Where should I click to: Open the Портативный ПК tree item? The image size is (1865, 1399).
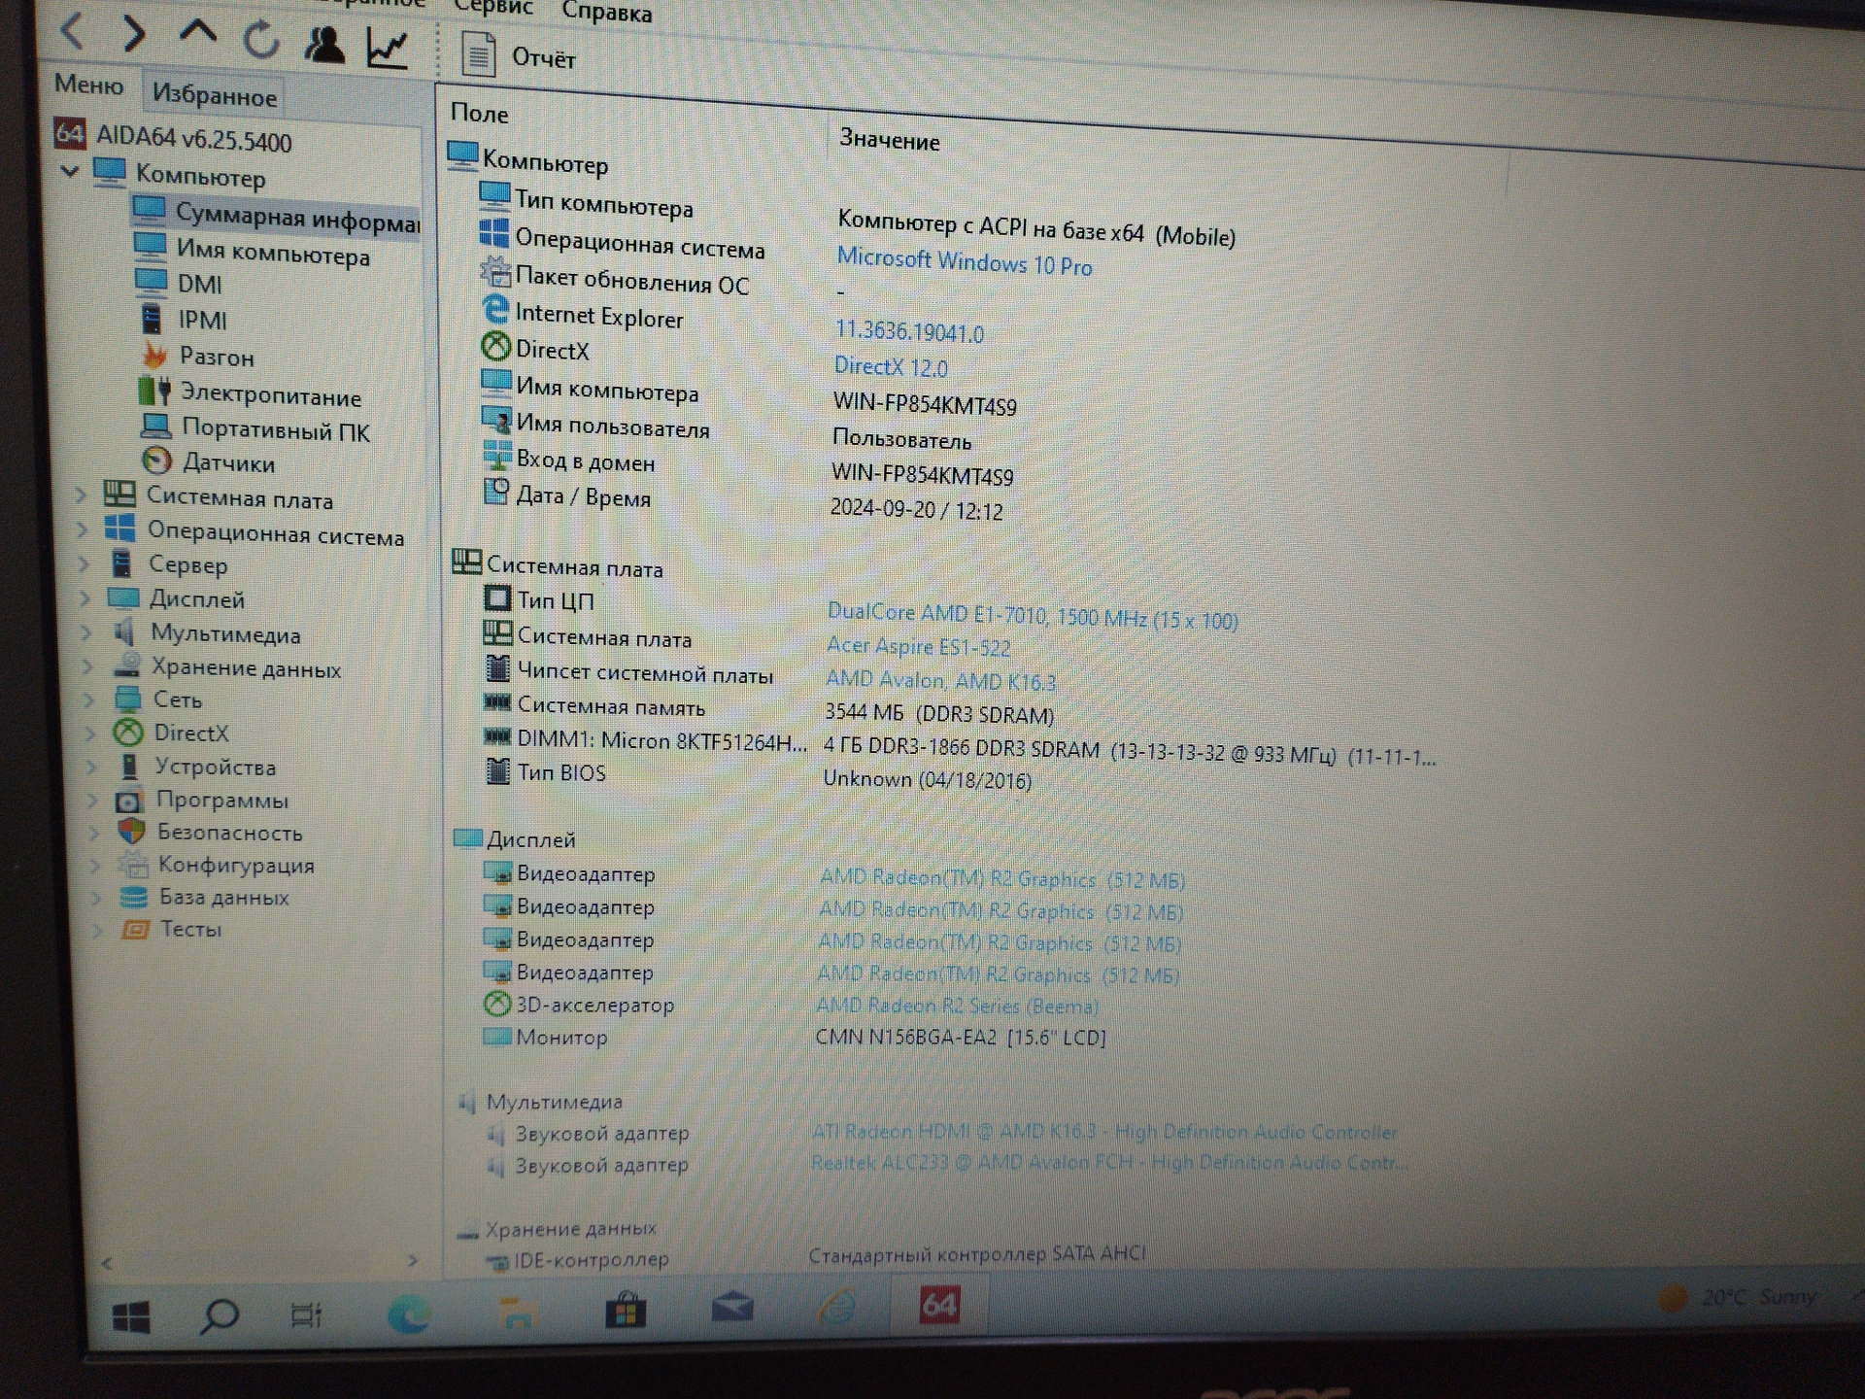click(x=255, y=428)
